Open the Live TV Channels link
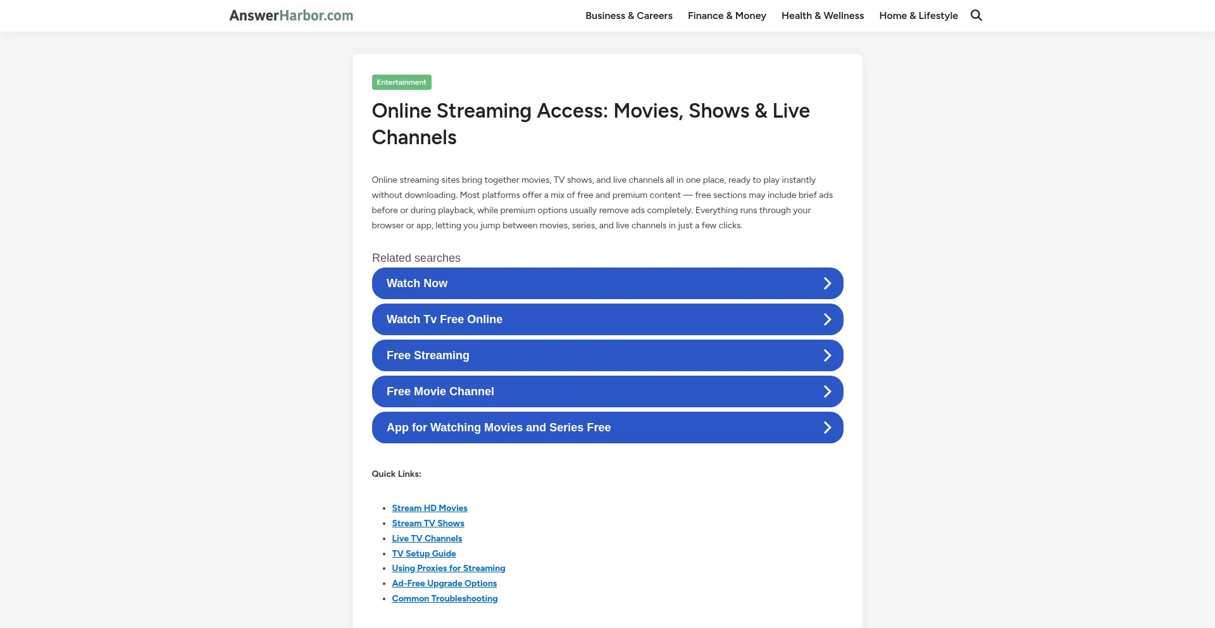This screenshot has width=1215, height=628. pos(427,538)
